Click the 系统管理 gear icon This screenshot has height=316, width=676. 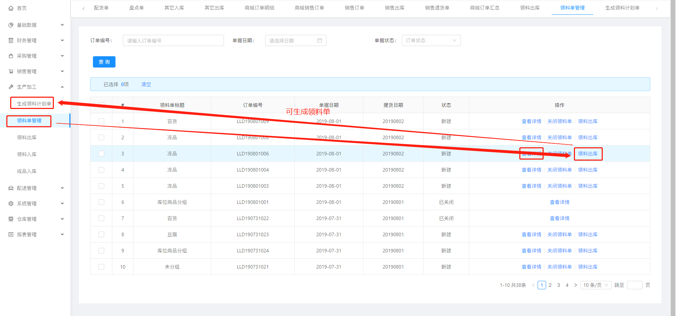pyautogui.click(x=11, y=204)
